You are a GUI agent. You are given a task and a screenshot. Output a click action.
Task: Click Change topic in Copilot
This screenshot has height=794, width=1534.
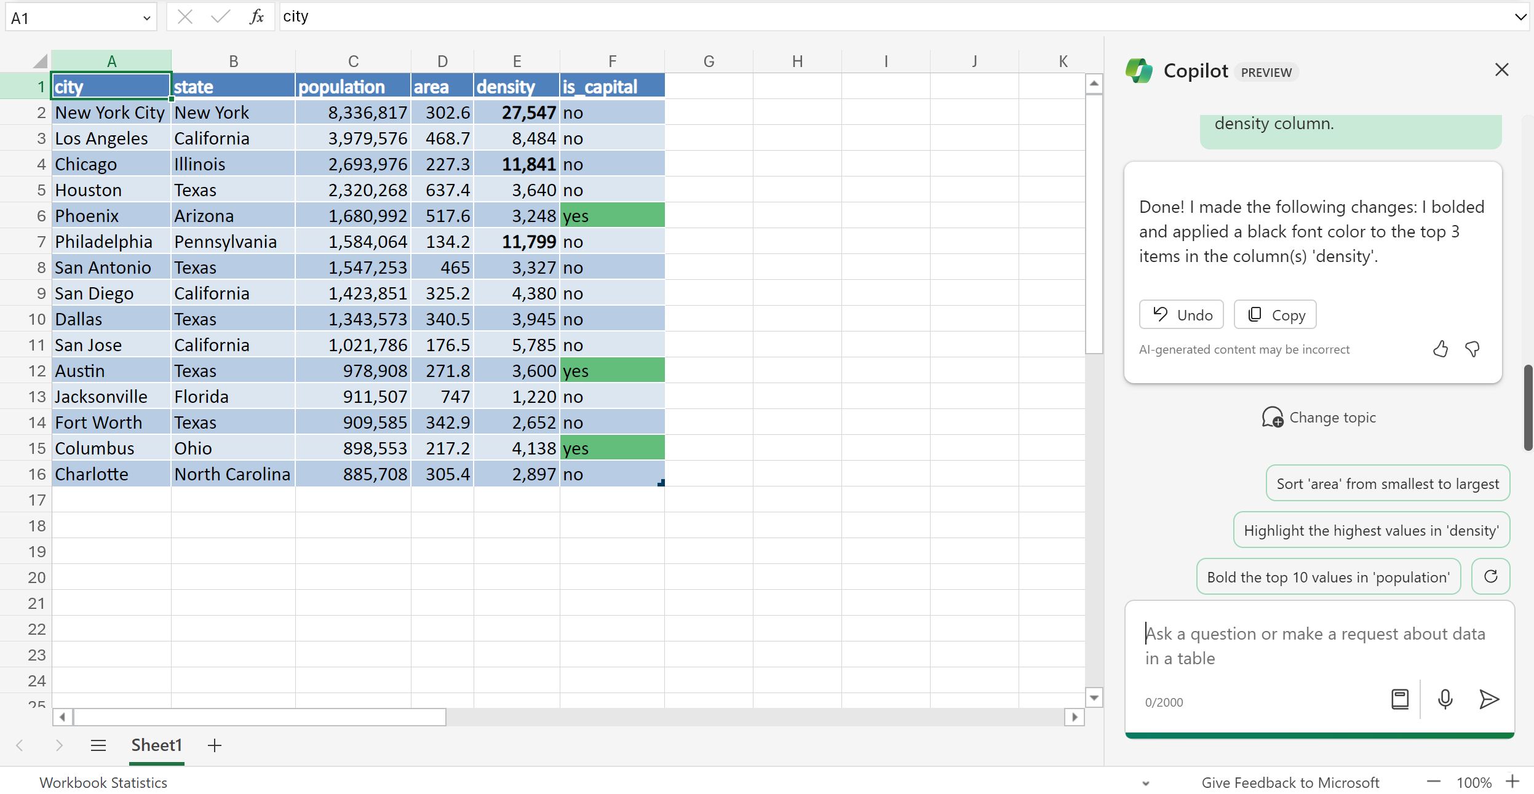[1319, 418]
